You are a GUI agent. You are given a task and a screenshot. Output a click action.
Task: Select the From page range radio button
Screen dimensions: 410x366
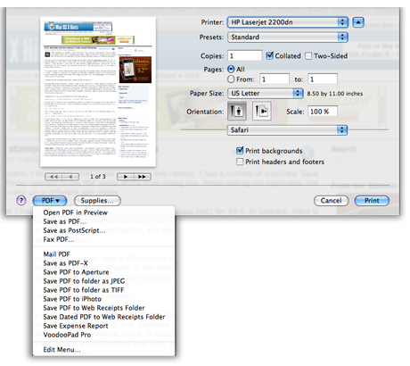pyautogui.click(x=231, y=79)
